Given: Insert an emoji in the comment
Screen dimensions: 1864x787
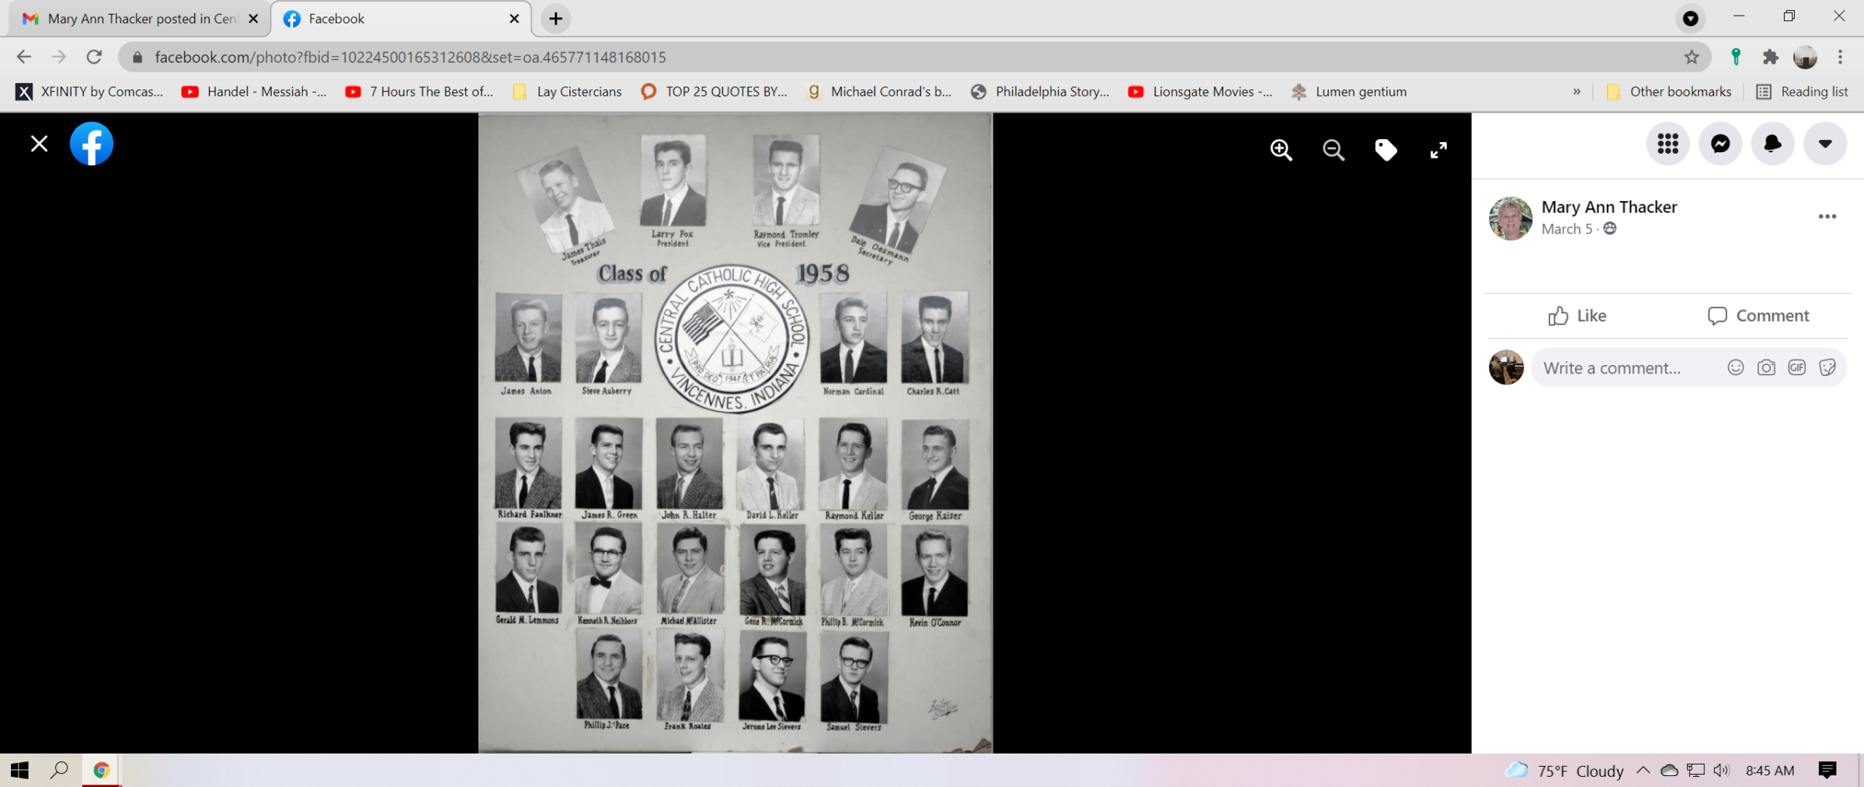Looking at the screenshot, I should point(1736,367).
